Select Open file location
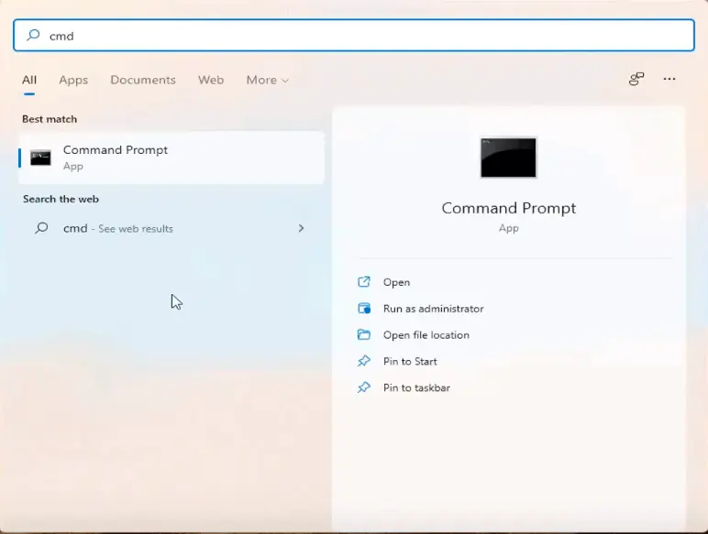This screenshot has height=534, width=708. (x=426, y=334)
